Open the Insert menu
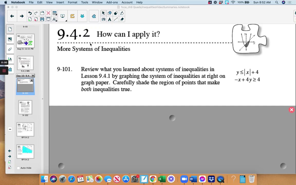This screenshot has height=185, width=296. coord(60,2)
